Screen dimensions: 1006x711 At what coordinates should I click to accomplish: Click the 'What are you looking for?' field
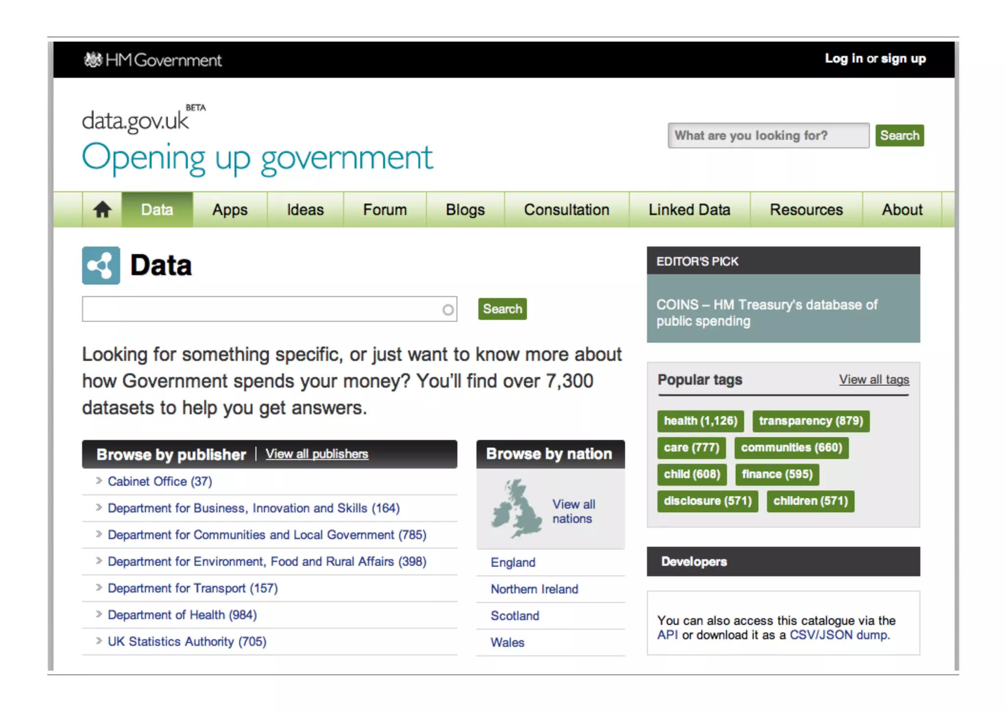pyautogui.click(x=768, y=136)
